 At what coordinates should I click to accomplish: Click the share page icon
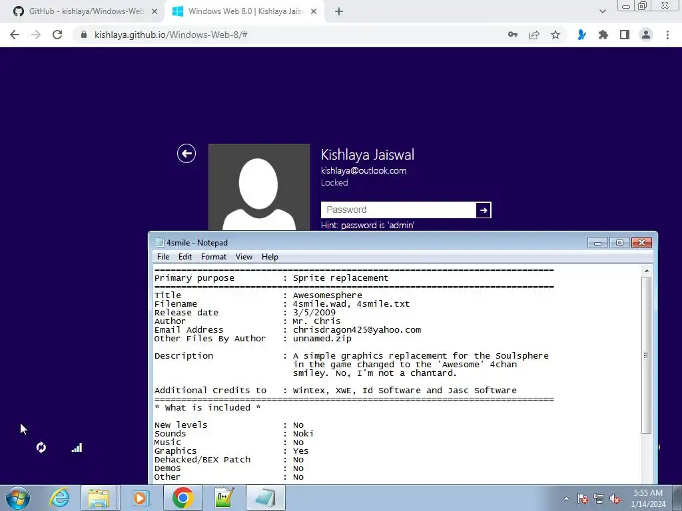click(x=534, y=35)
